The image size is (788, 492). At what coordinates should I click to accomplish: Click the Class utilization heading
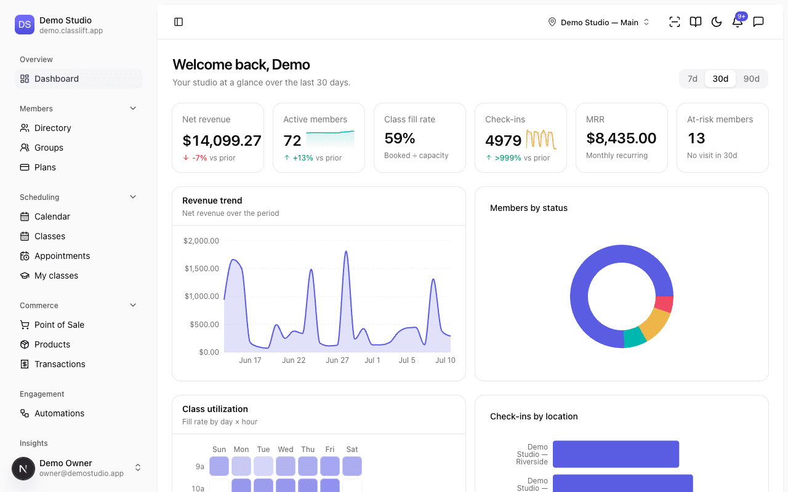(x=215, y=409)
